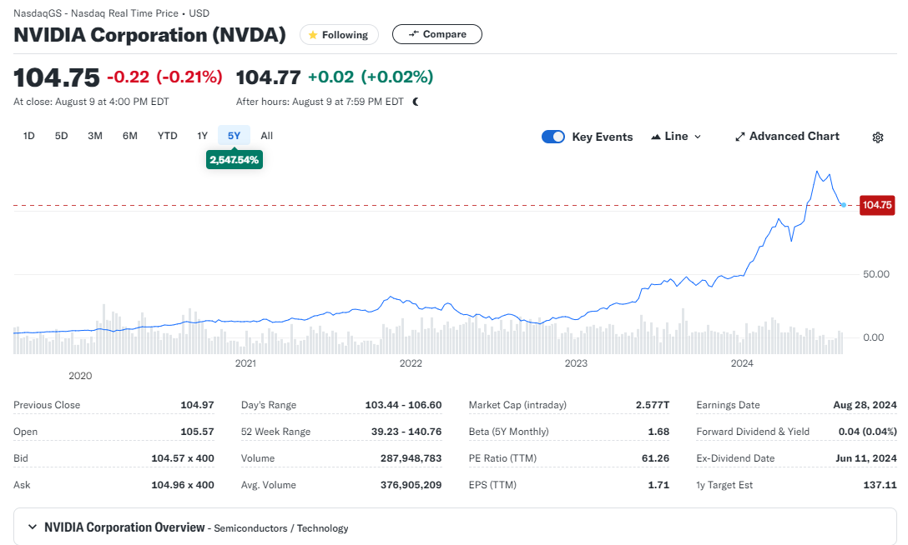Open the Advanced Chart view
This screenshot has height=545, width=908.
[787, 137]
